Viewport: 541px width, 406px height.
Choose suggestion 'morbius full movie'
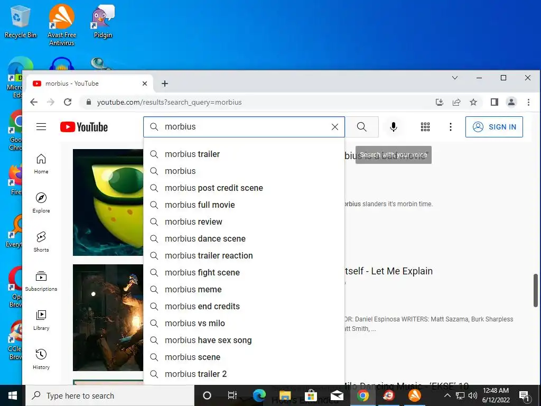click(244, 205)
